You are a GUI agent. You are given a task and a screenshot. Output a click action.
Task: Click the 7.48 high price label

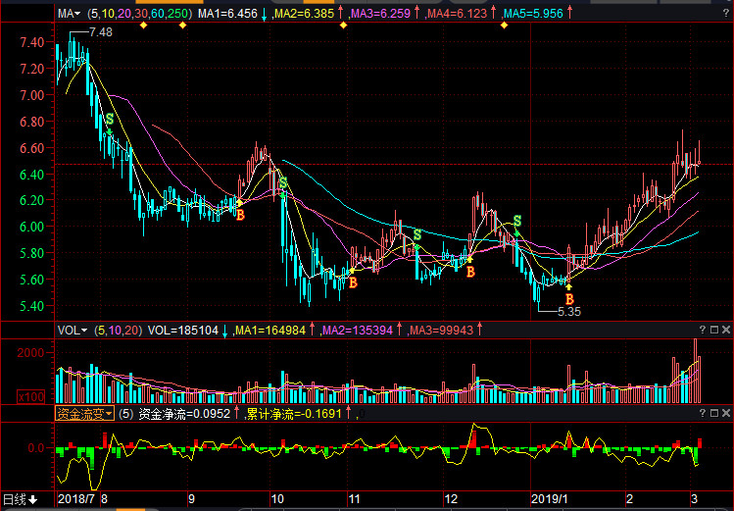click(x=100, y=32)
